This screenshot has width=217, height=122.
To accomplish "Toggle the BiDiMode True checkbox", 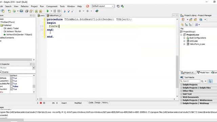I will [x=12, y=78].
